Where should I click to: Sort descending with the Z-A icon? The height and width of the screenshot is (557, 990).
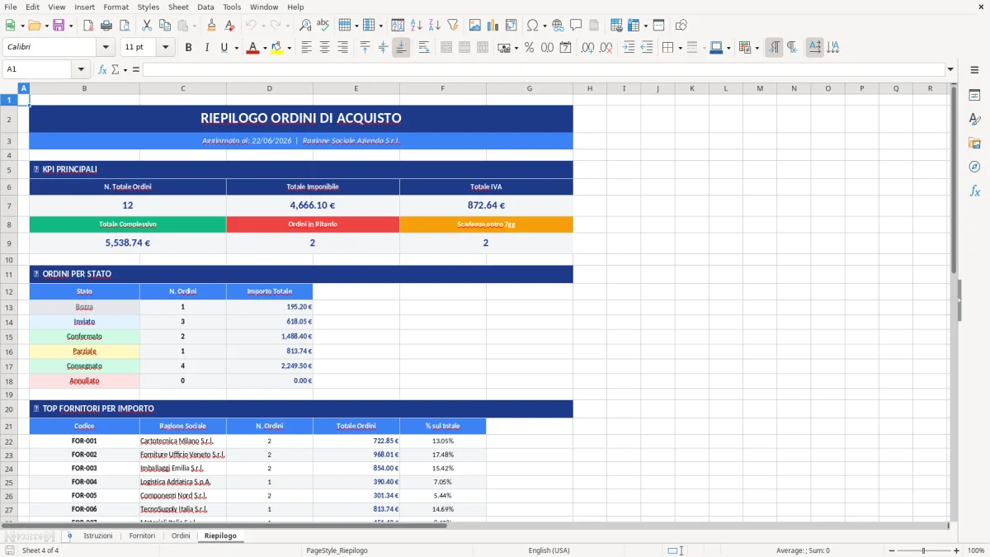pyautogui.click(x=435, y=26)
